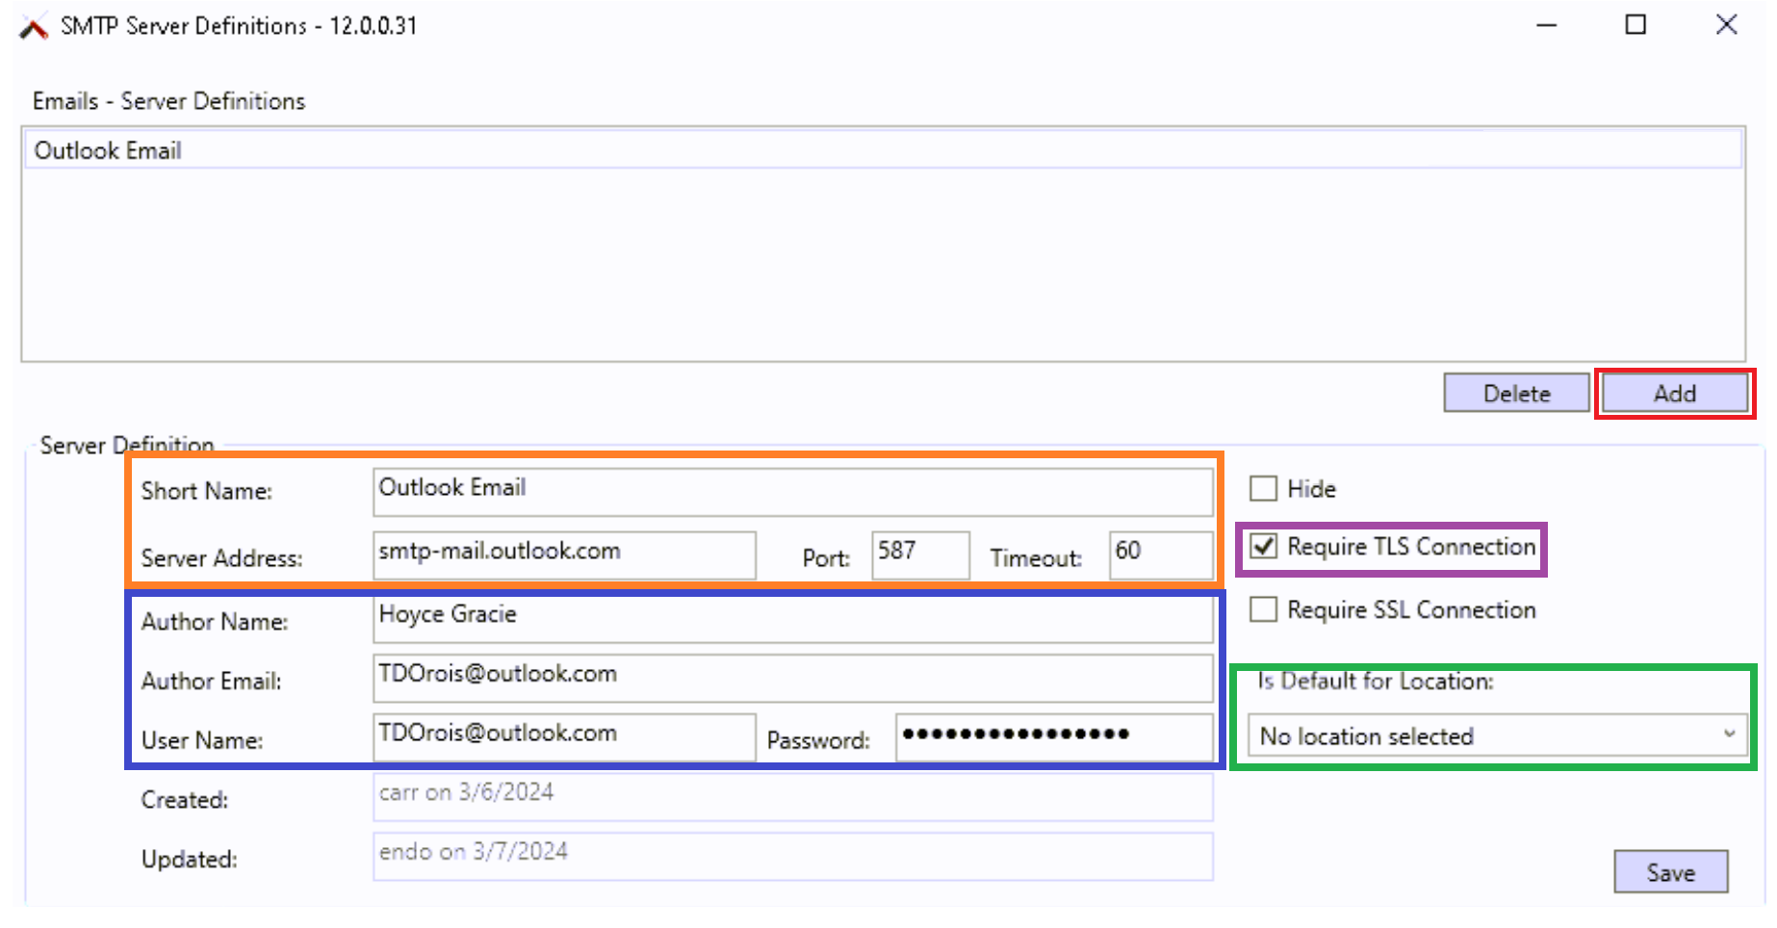Click the app icon in title bar
The image size is (1777, 928).
point(34,27)
